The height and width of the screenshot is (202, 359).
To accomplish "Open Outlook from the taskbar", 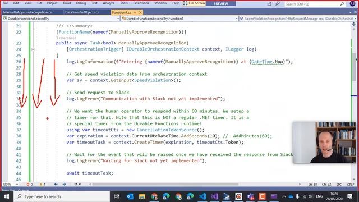I will click(x=130, y=196).
